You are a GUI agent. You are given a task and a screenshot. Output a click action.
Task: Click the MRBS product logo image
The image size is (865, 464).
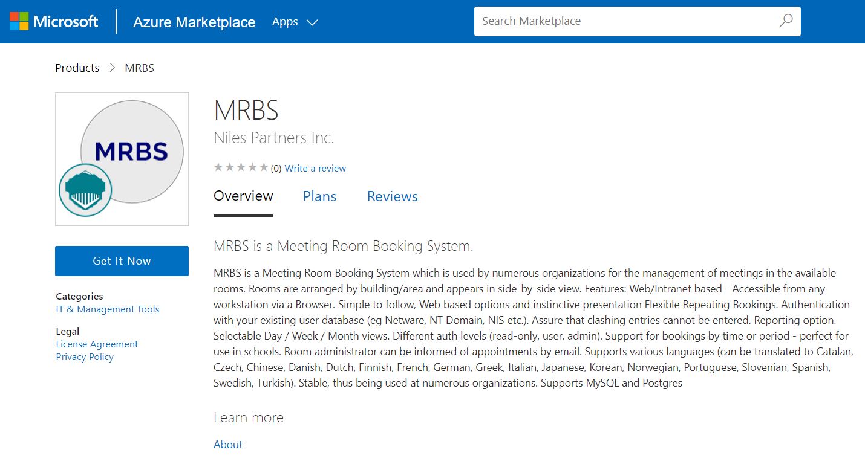point(132,151)
